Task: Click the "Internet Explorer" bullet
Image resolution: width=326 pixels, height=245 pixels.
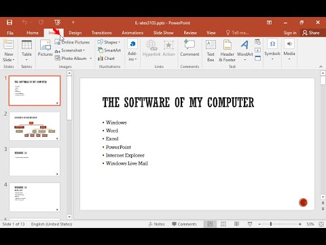Action: (x=125, y=155)
